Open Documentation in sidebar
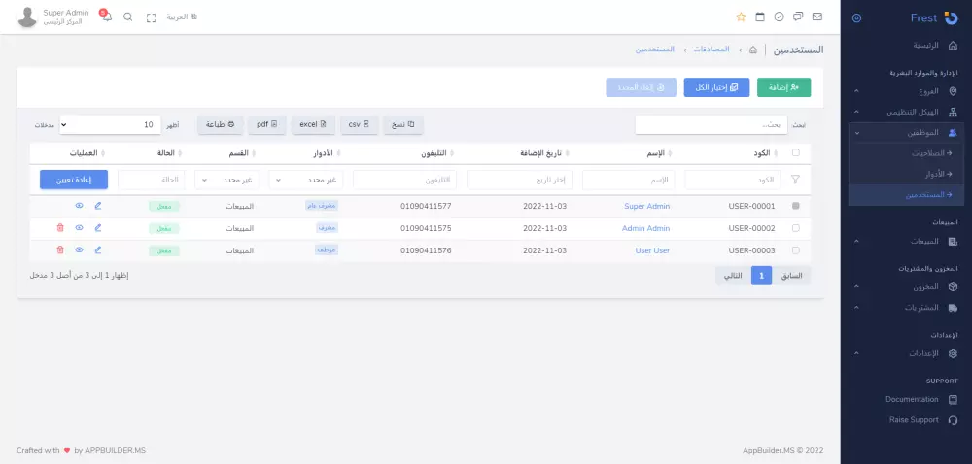 (x=906, y=399)
